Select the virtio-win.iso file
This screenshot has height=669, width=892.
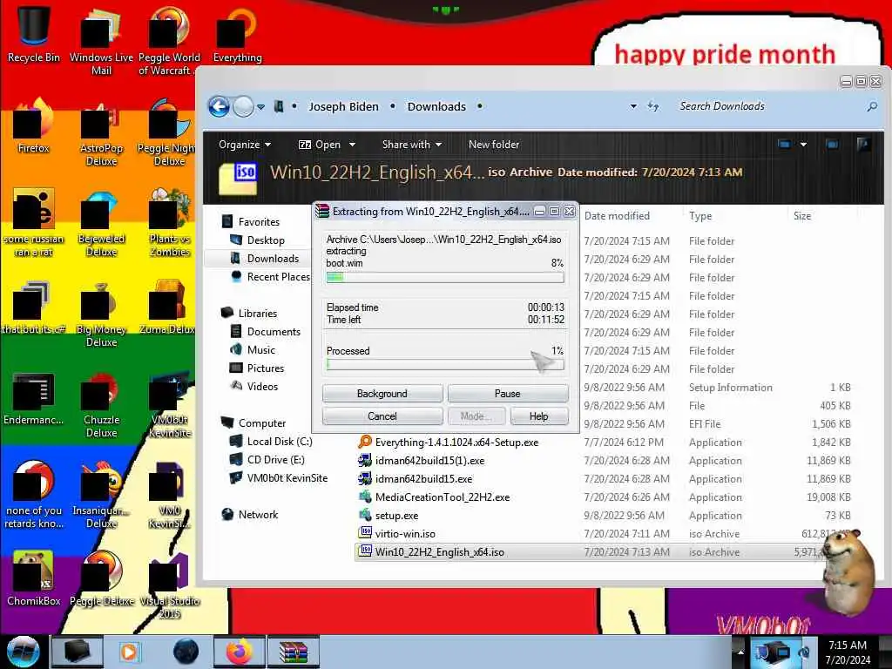396,534
